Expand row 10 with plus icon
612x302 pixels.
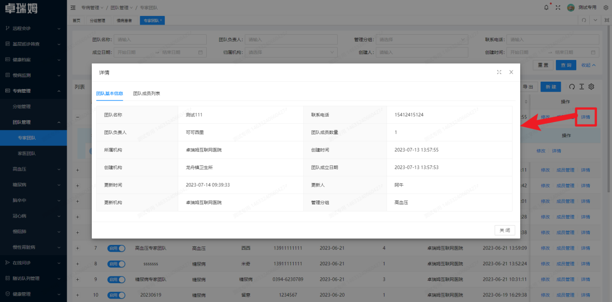tap(77, 295)
